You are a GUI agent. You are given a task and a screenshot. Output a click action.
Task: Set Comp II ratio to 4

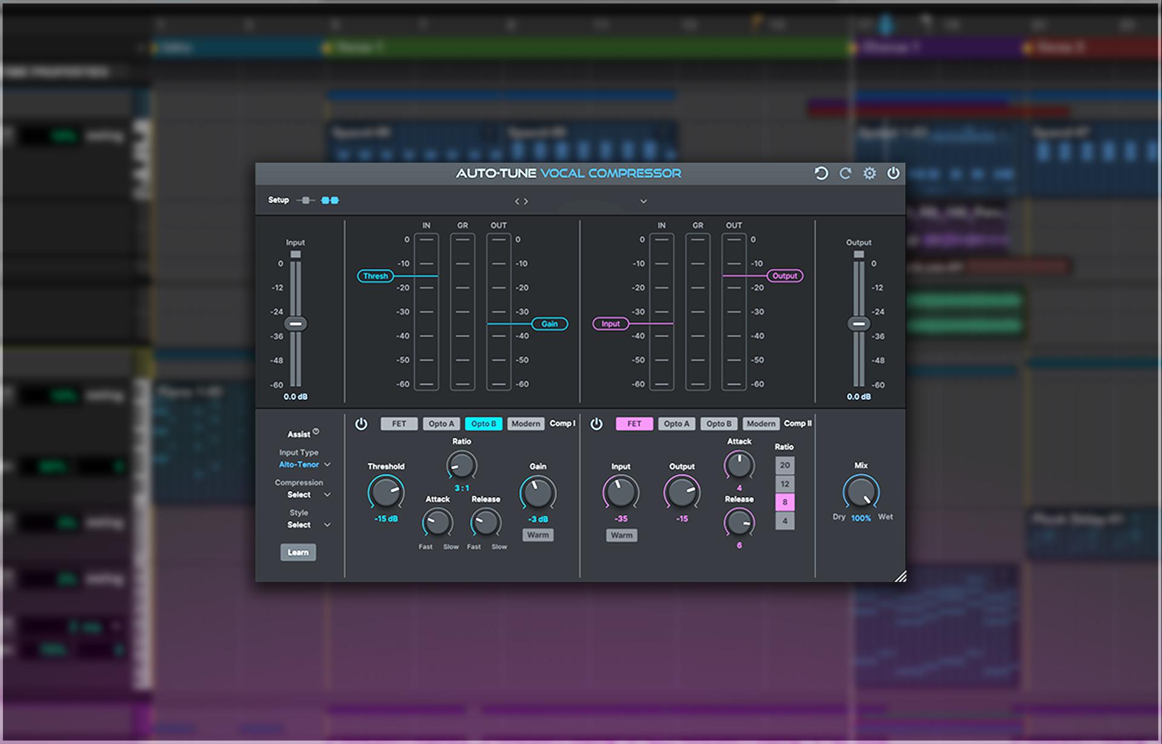pyautogui.click(x=785, y=521)
